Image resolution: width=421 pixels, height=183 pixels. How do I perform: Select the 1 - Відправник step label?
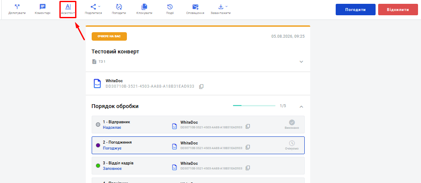117,122
